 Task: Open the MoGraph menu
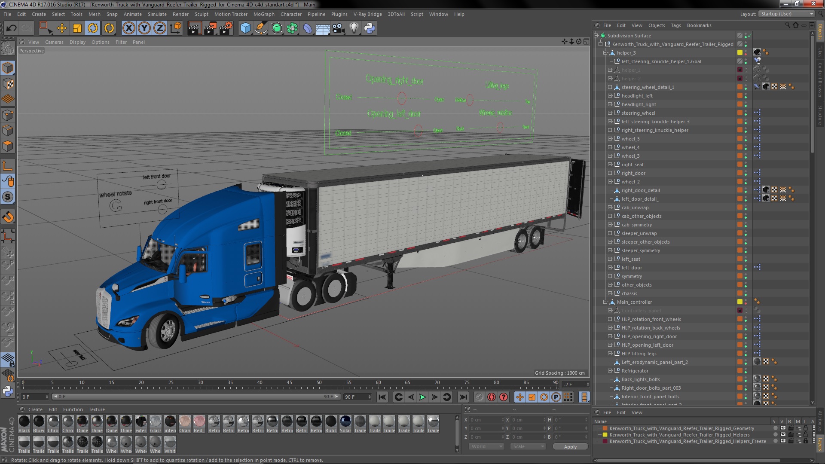tap(263, 14)
